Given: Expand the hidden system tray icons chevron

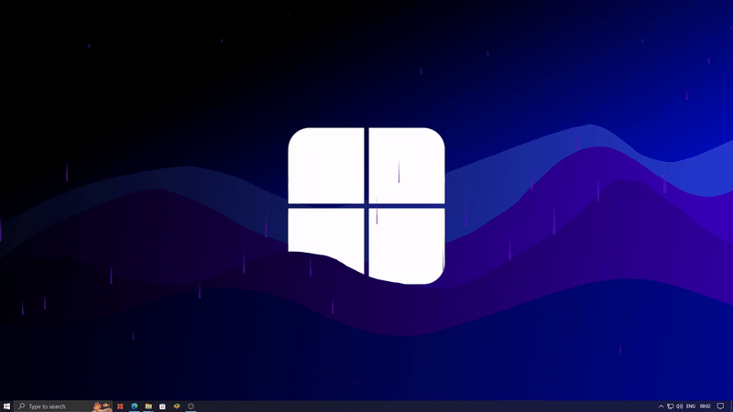Looking at the screenshot, I should 661,407.
